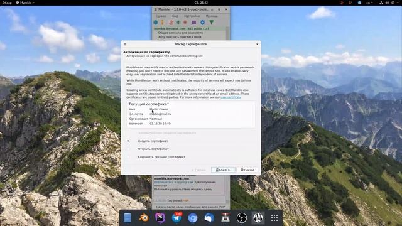Show applications grid from the dock
Image resolution: width=402 pixels, height=226 pixels.
click(274, 218)
